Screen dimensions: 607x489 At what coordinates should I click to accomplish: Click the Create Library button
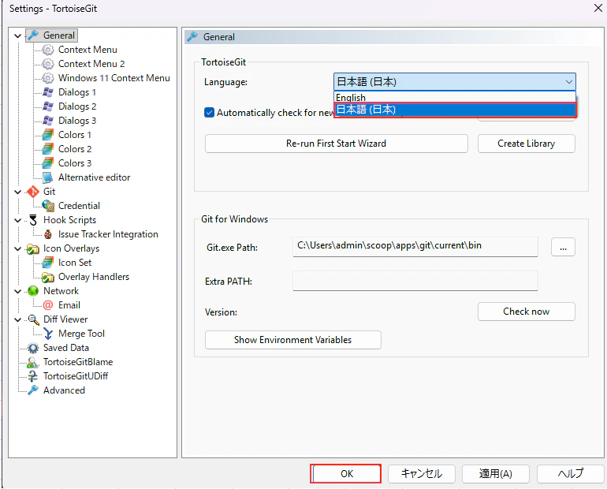coord(526,144)
